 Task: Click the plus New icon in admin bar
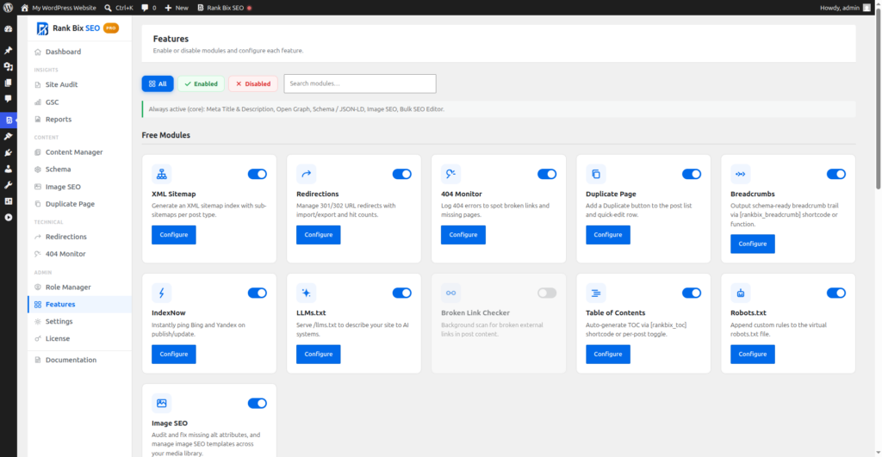pyautogui.click(x=168, y=8)
